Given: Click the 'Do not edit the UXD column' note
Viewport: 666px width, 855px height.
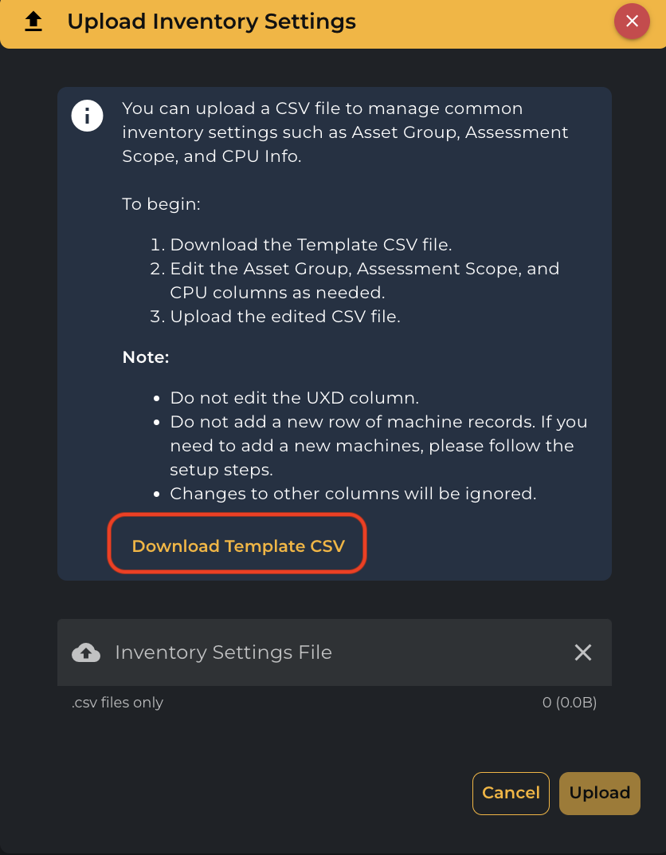Looking at the screenshot, I should (294, 398).
